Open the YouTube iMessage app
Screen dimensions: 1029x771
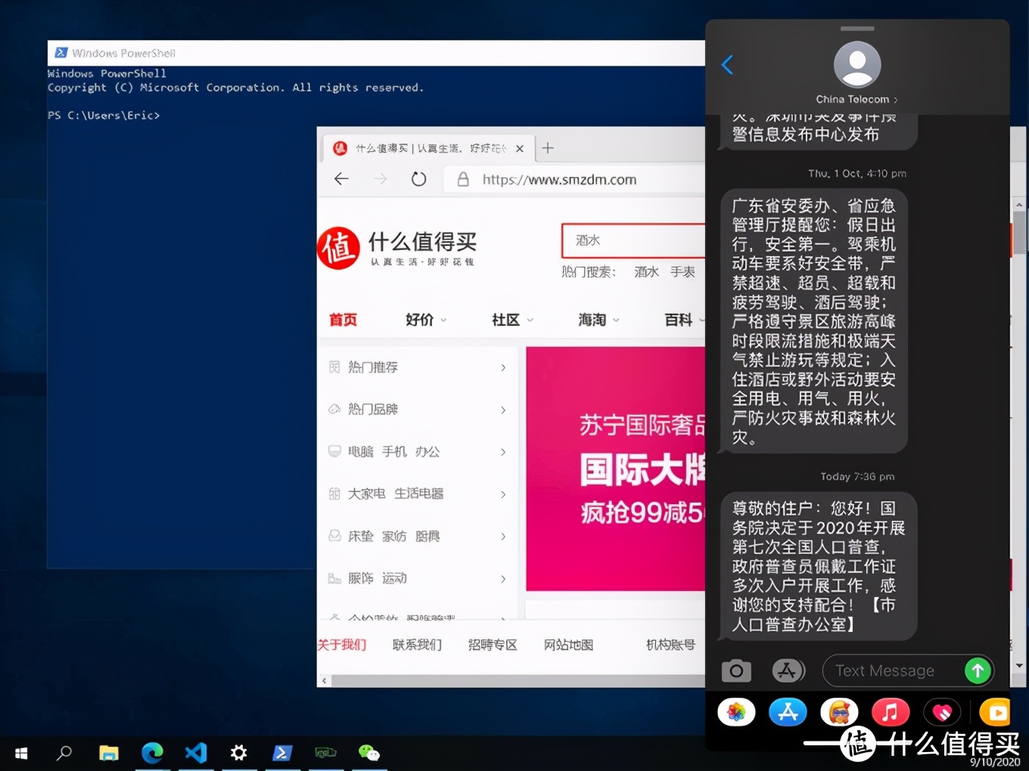click(996, 711)
